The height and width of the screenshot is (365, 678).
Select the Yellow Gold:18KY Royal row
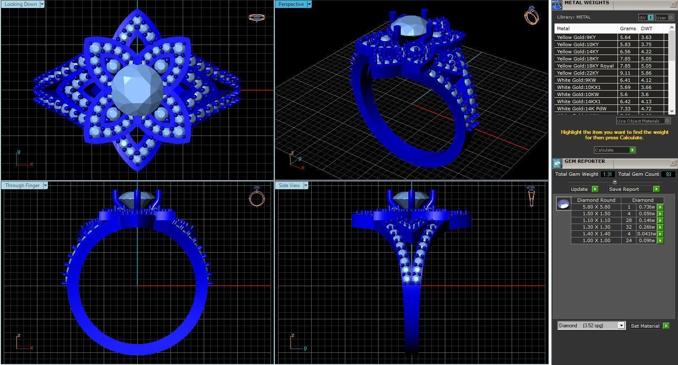tap(611, 66)
